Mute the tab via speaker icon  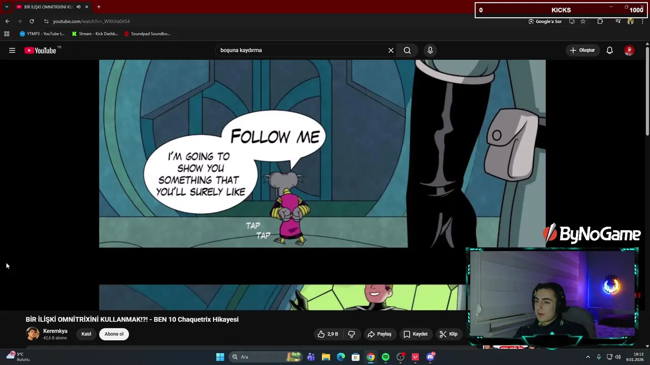pyautogui.click(x=78, y=7)
